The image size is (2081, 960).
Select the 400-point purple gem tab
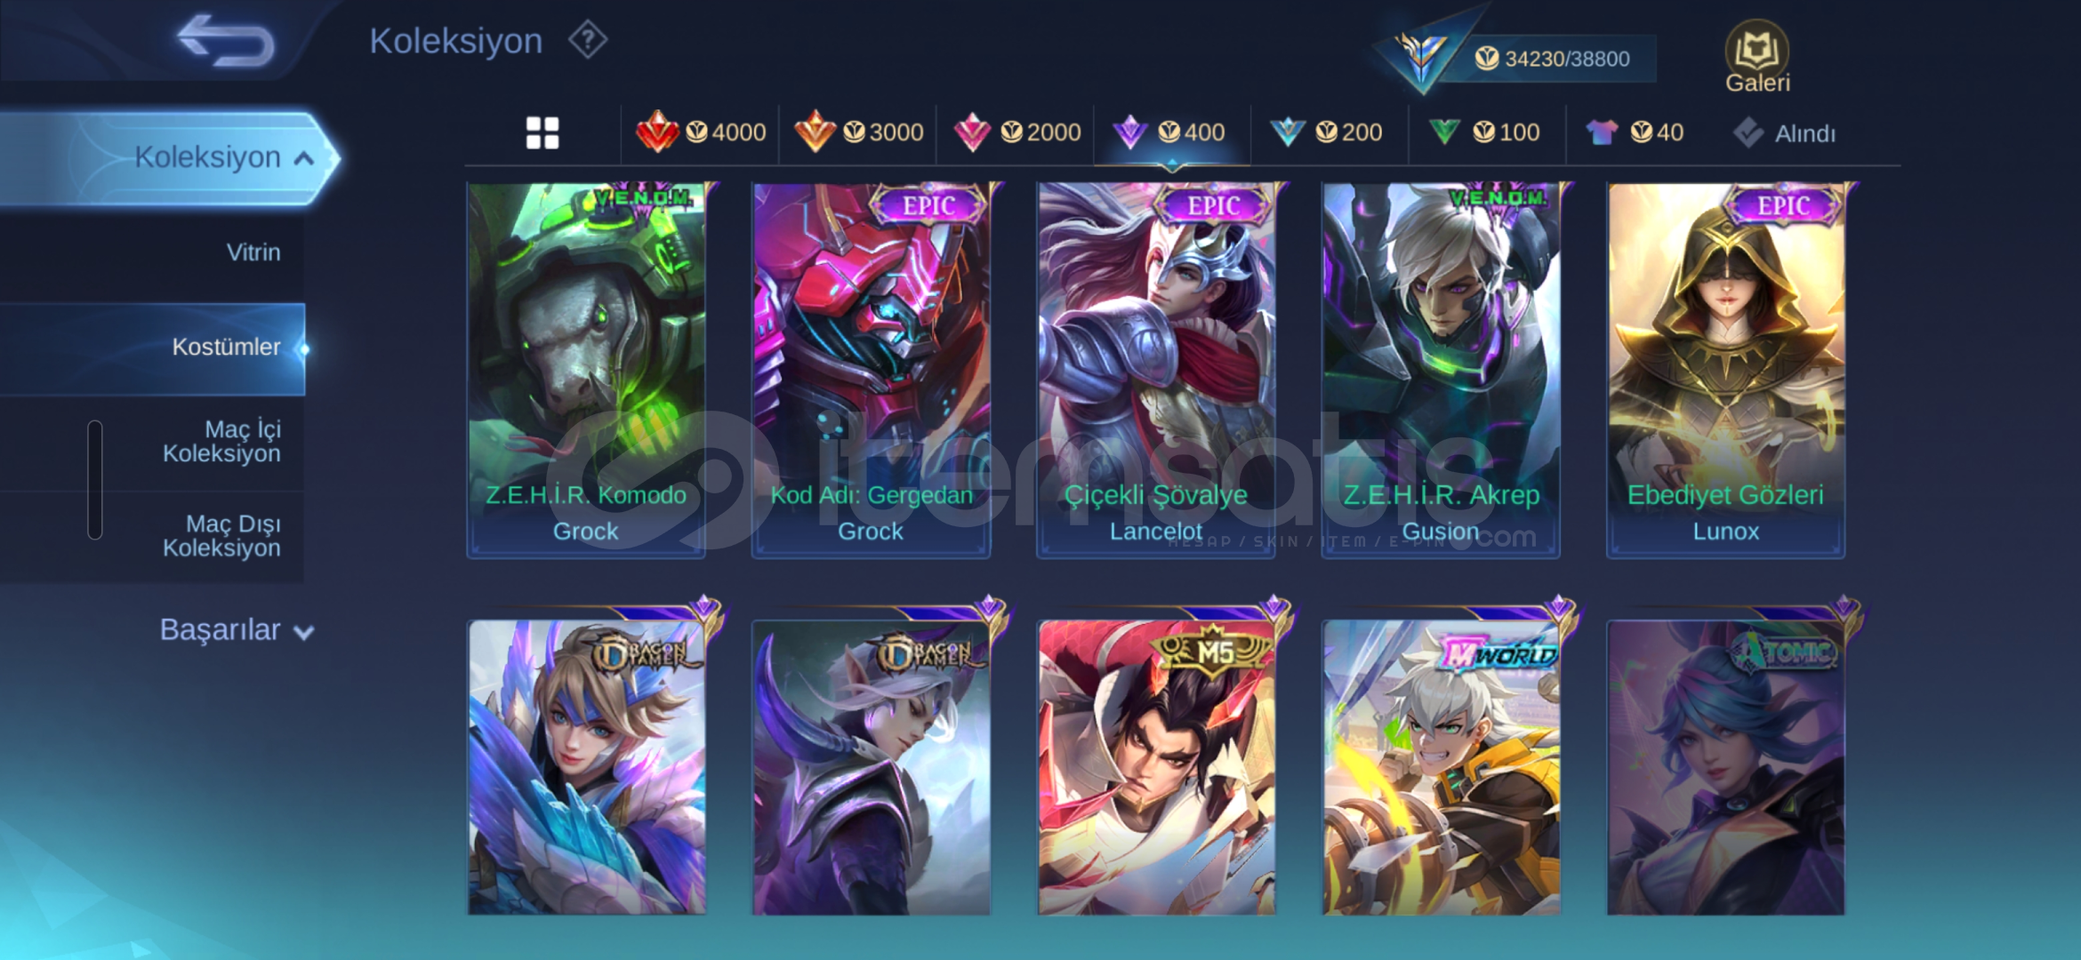coord(1170,132)
